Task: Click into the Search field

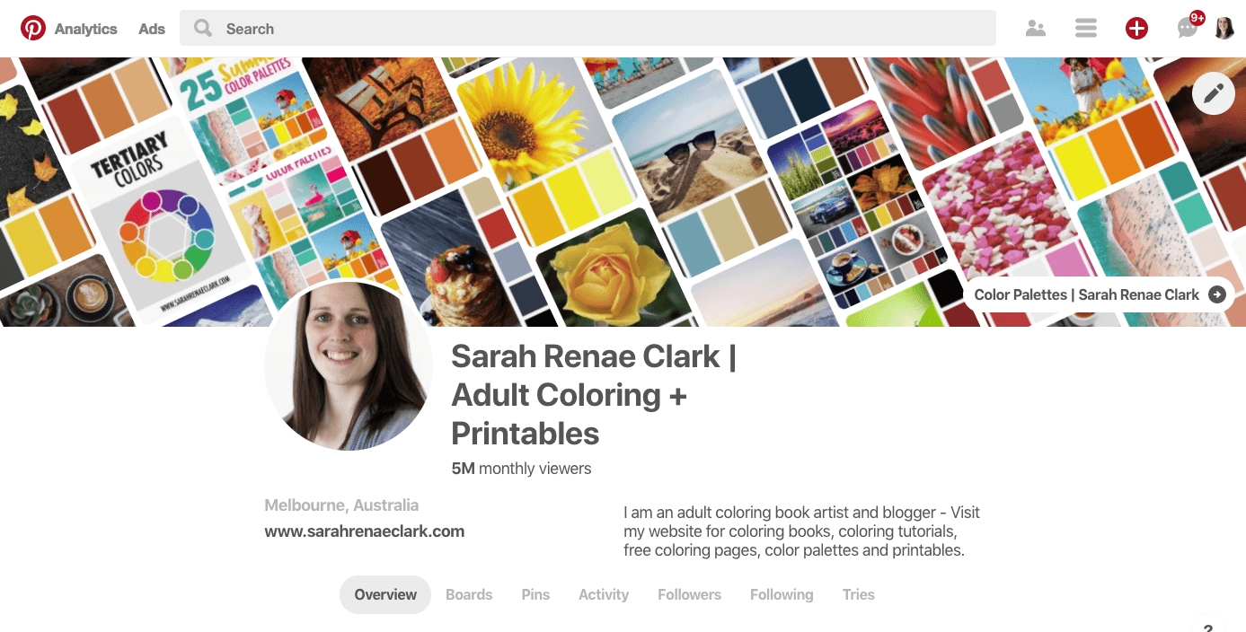Action: coord(588,29)
